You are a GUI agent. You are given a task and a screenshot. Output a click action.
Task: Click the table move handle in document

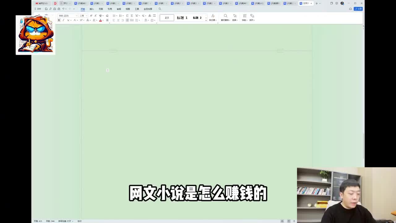[108, 70]
